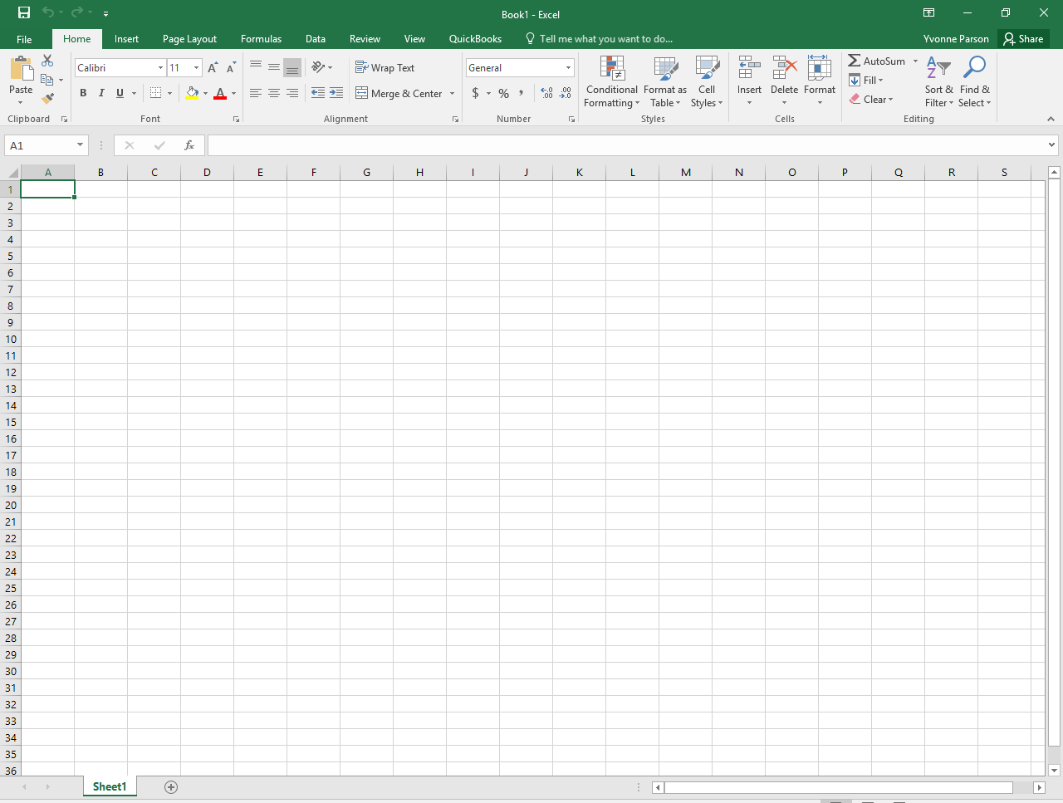
Task: Open the Calibri font name dropdown
Action: [160, 67]
